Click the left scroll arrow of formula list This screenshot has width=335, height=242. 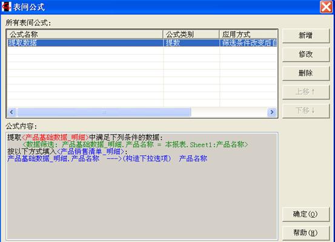12,112
